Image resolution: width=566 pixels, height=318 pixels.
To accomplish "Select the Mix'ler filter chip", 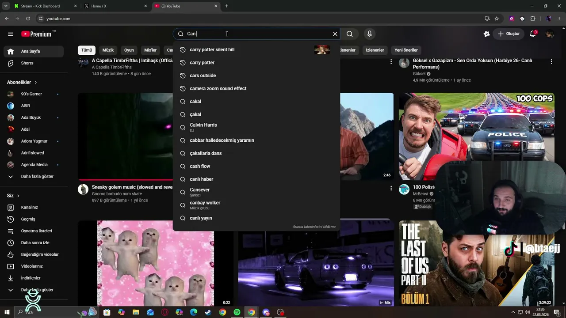I will click(x=151, y=50).
